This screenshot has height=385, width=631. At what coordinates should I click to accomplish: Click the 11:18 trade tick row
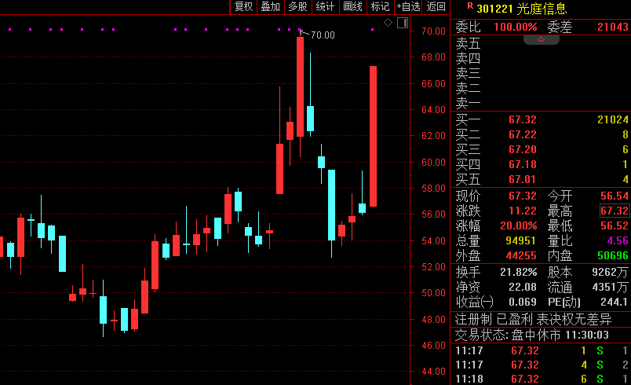541,379
